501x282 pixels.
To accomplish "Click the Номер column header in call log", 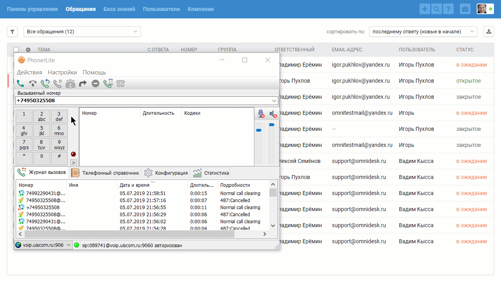I will [41, 185].
